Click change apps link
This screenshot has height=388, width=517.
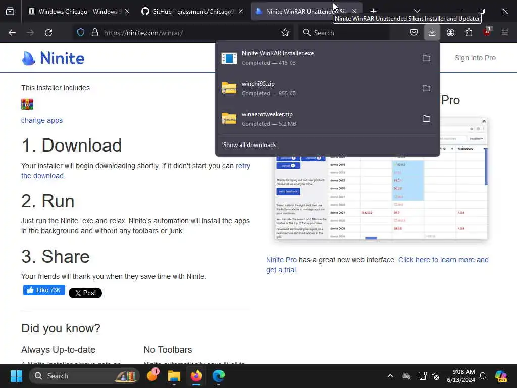pyautogui.click(x=42, y=120)
